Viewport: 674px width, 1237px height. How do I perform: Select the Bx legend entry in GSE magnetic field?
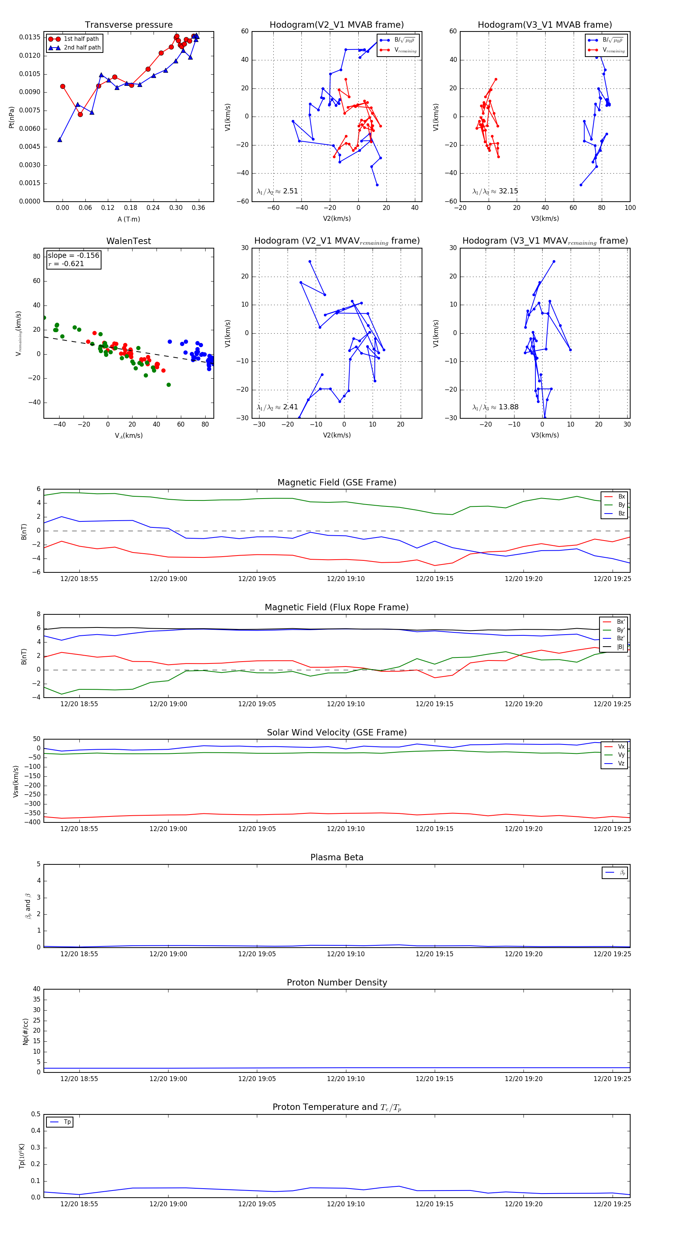click(x=614, y=497)
